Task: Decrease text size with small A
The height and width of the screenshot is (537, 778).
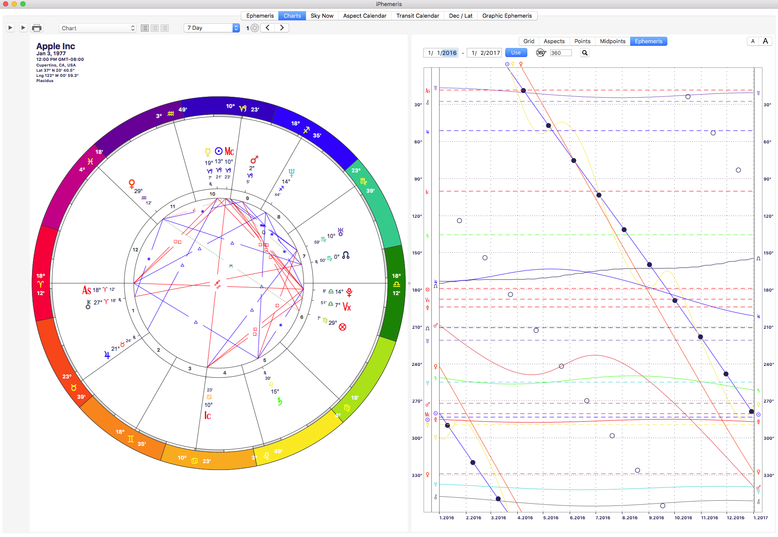Action: pos(753,41)
